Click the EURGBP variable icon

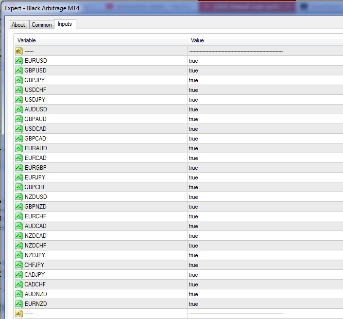pyautogui.click(x=19, y=168)
